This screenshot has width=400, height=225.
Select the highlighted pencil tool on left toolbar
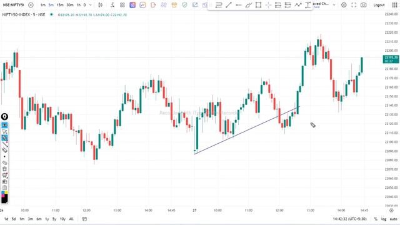(x=4, y=138)
